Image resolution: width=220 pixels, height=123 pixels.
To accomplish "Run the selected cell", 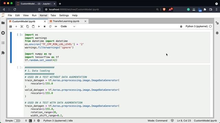I will click(x=39, y=27).
